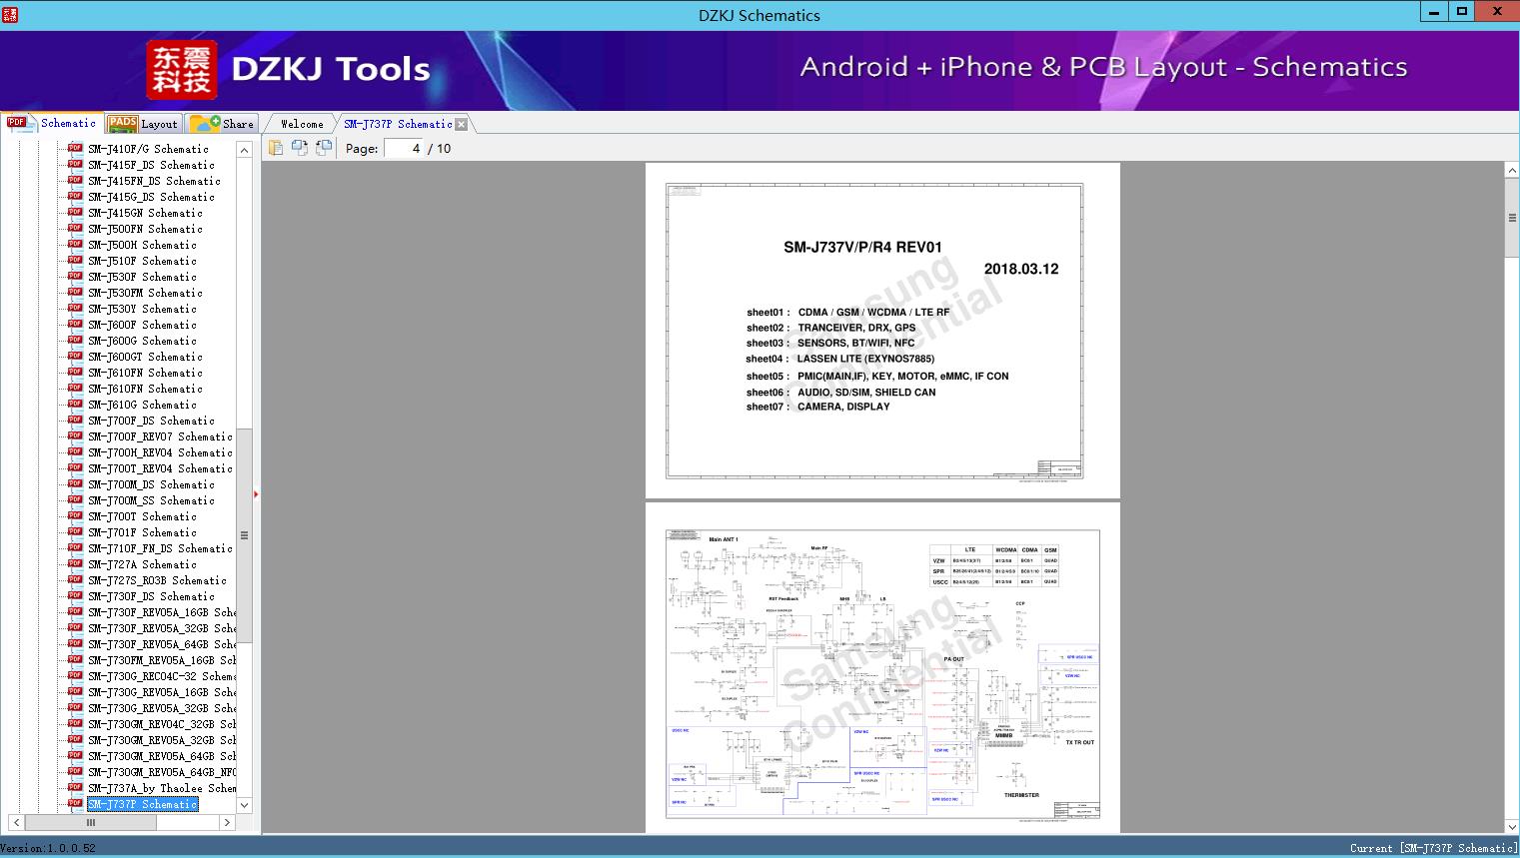Screen dimensions: 1520x858
Task: Open SM-J730F_REV05A_64GB Schematic
Action: pos(162,644)
